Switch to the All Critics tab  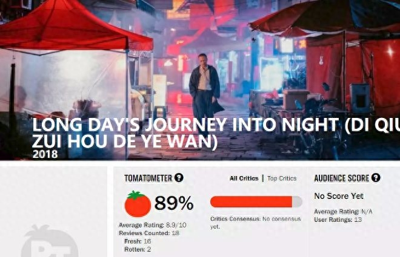tap(244, 178)
